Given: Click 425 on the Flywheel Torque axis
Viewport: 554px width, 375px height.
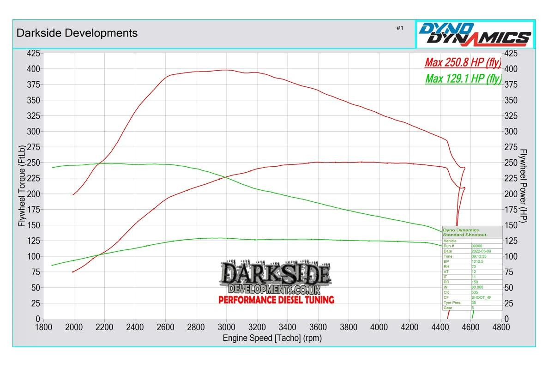Looking at the screenshot, I should point(34,53).
